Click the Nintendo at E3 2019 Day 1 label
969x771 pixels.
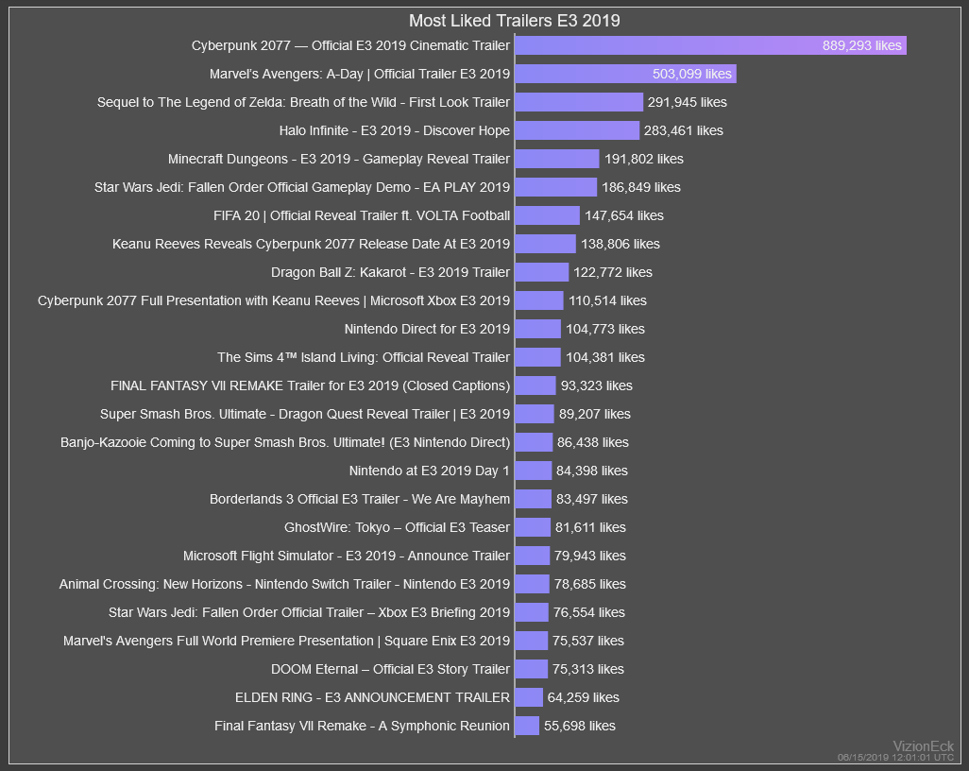pos(430,471)
